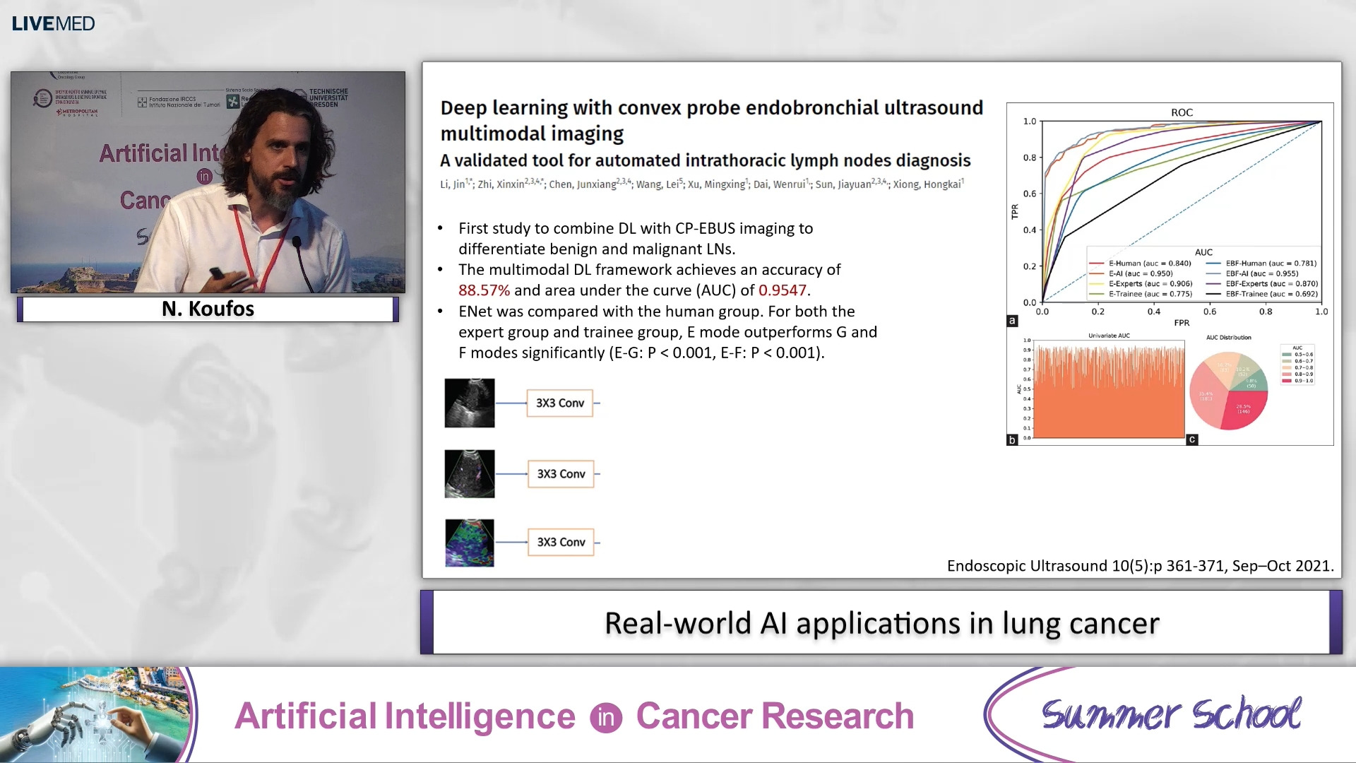Click the label 'a' on the ROC chart

pos(1013,320)
